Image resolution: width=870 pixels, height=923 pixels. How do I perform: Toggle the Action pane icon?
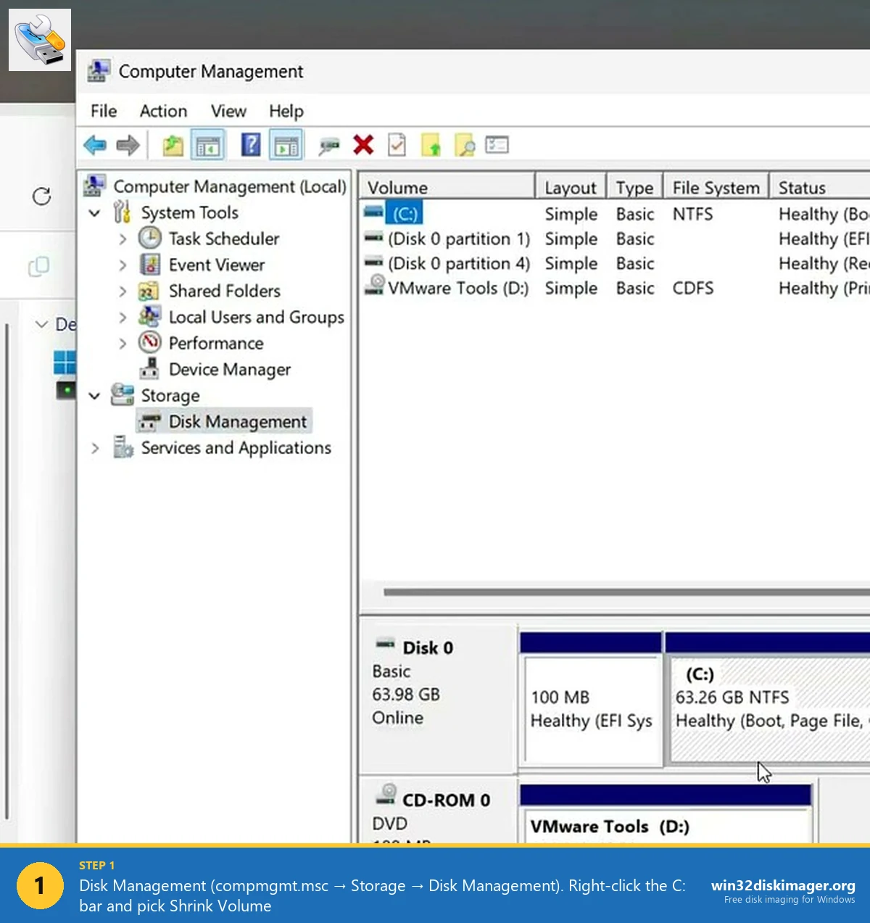[286, 144]
